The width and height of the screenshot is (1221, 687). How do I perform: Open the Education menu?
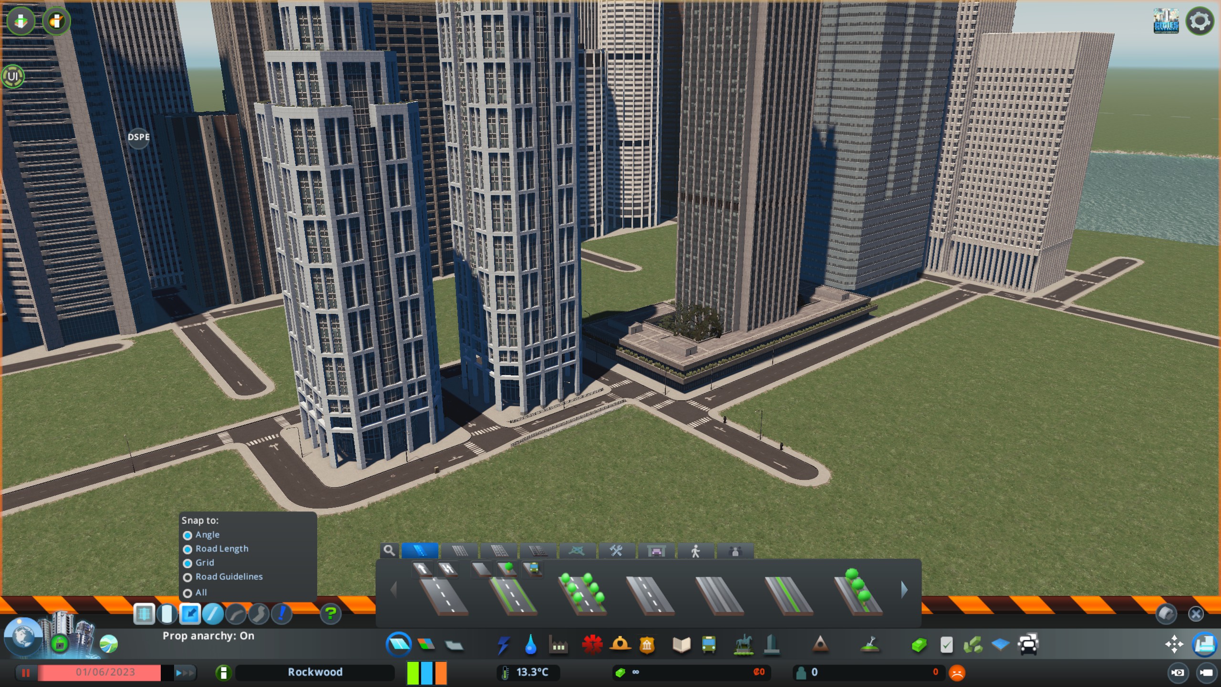coord(681,645)
